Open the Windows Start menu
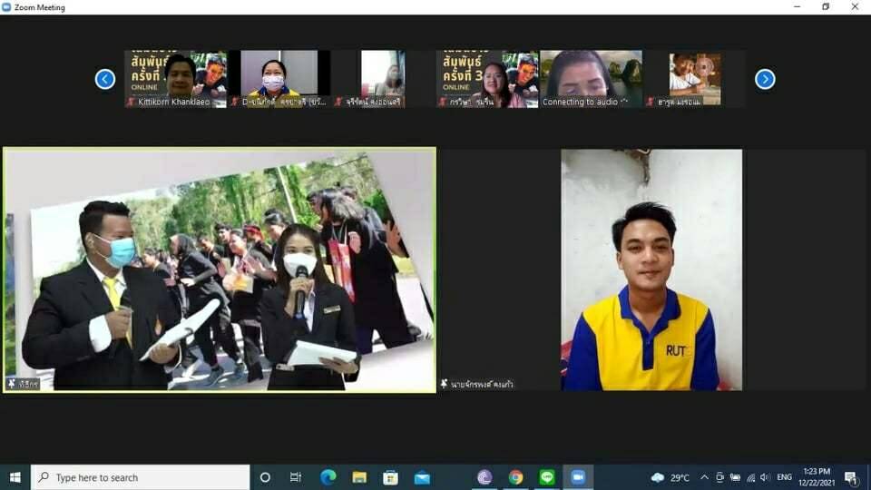 pyautogui.click(x=15, y=477)
